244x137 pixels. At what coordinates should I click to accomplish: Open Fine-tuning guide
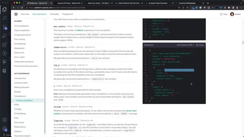coord(19,39)
